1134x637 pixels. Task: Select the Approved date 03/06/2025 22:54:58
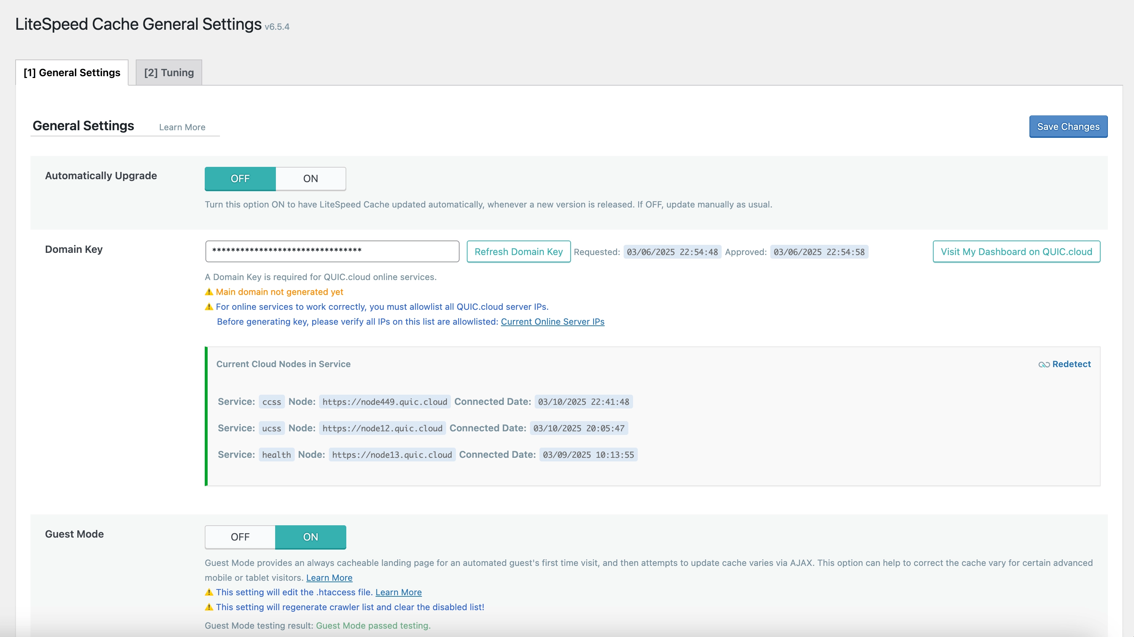pos(819,252)
